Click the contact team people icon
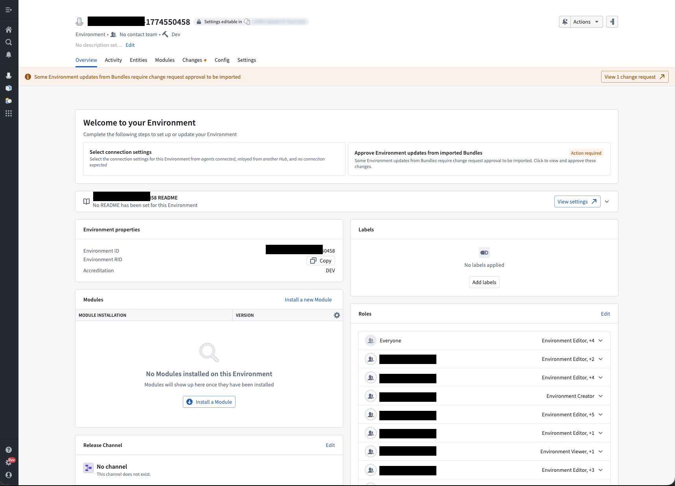 point(114,34)
